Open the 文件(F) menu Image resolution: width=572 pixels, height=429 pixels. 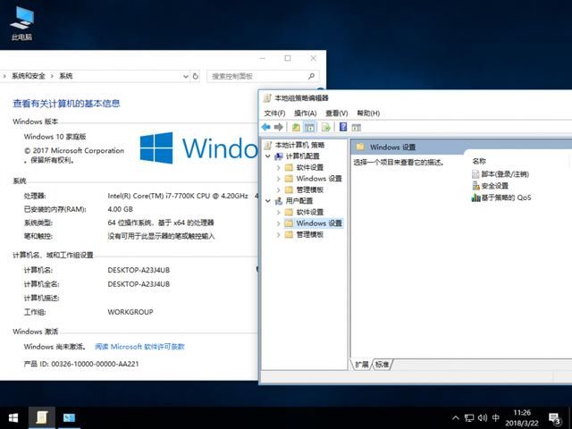[x=274, y=114]
